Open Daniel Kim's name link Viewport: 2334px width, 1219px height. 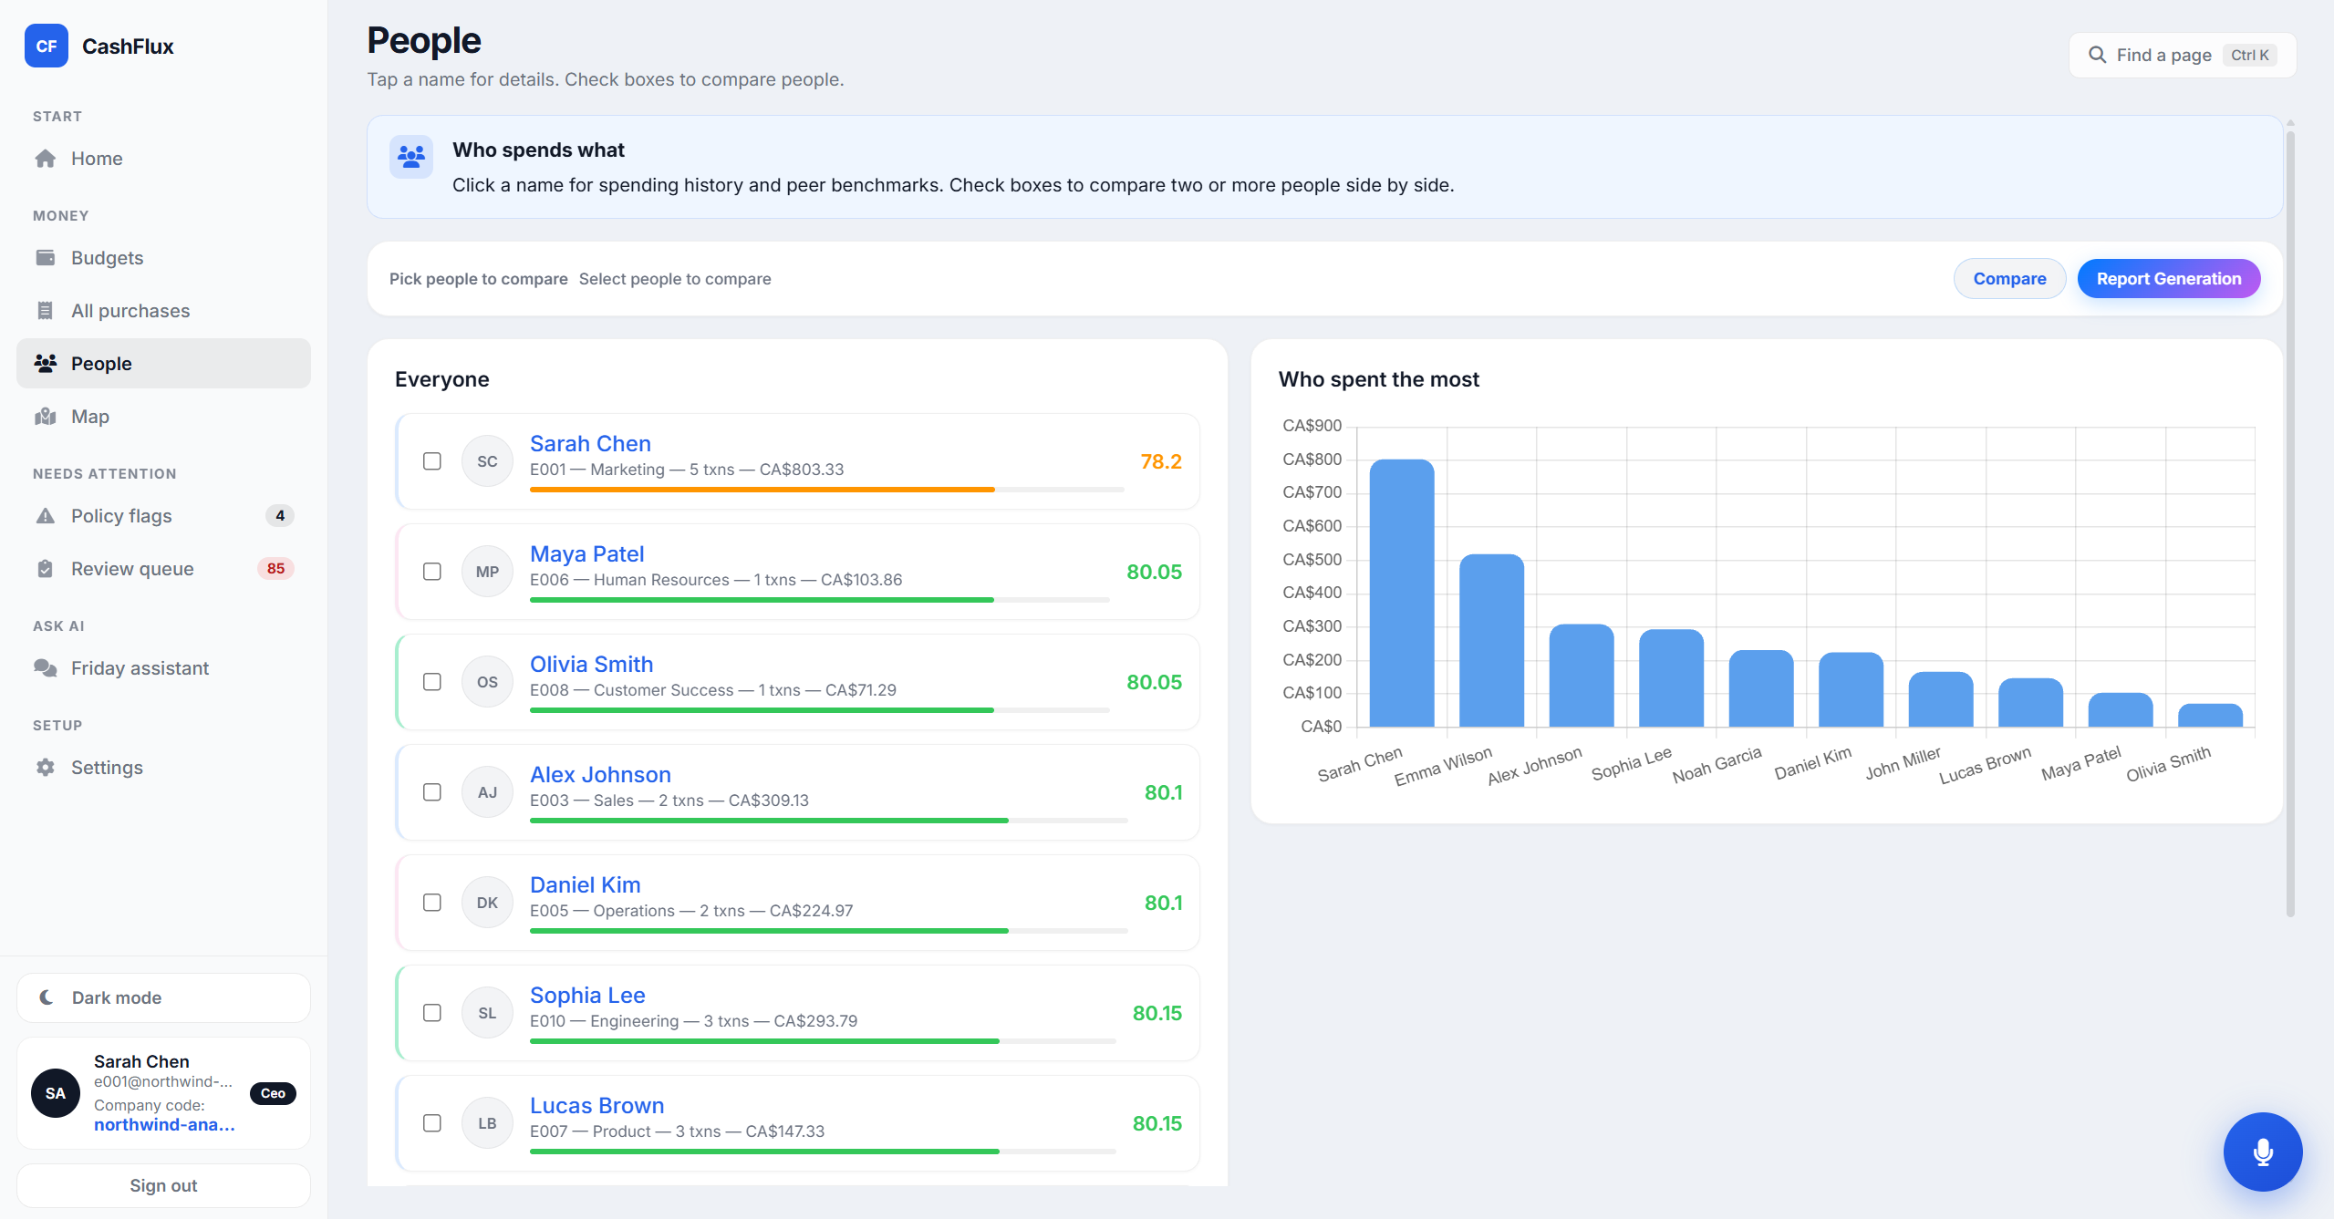pos(585,885)
